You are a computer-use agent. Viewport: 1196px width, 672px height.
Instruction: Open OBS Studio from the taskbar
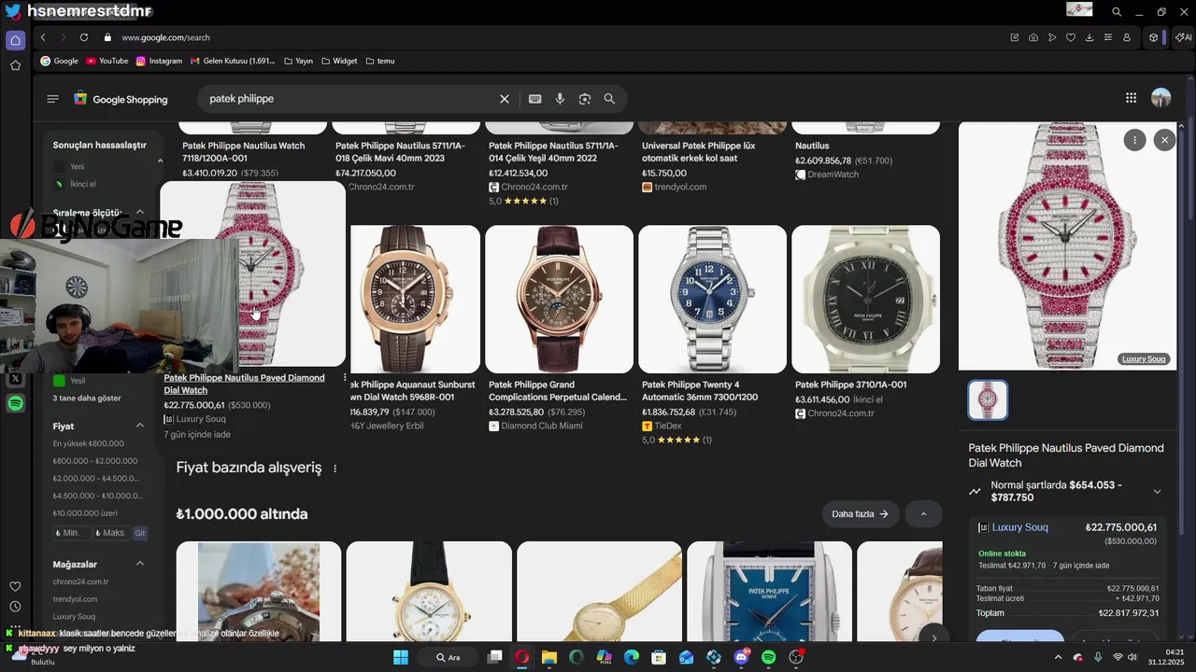pos(797,657)
